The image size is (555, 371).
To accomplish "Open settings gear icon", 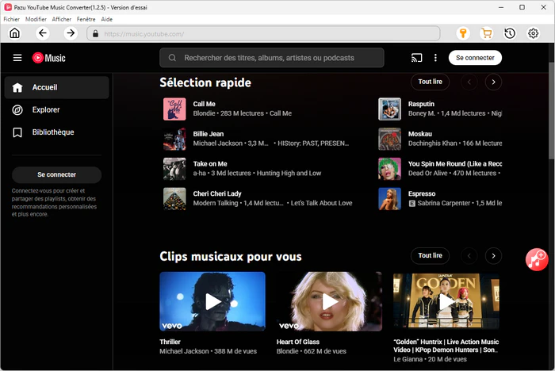I will pyautogui.click(x=533, y=33).
